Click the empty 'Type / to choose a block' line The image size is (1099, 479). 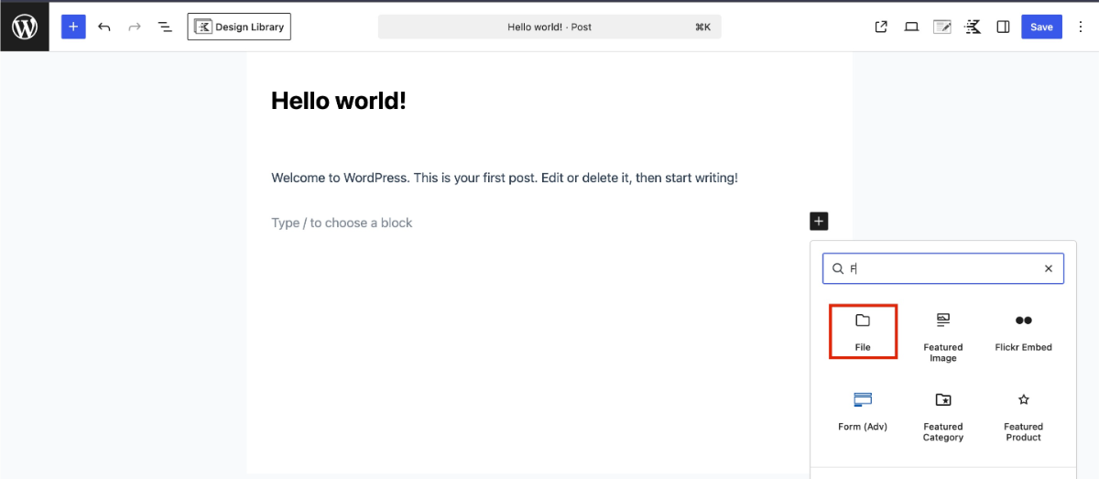coord(342,223)
